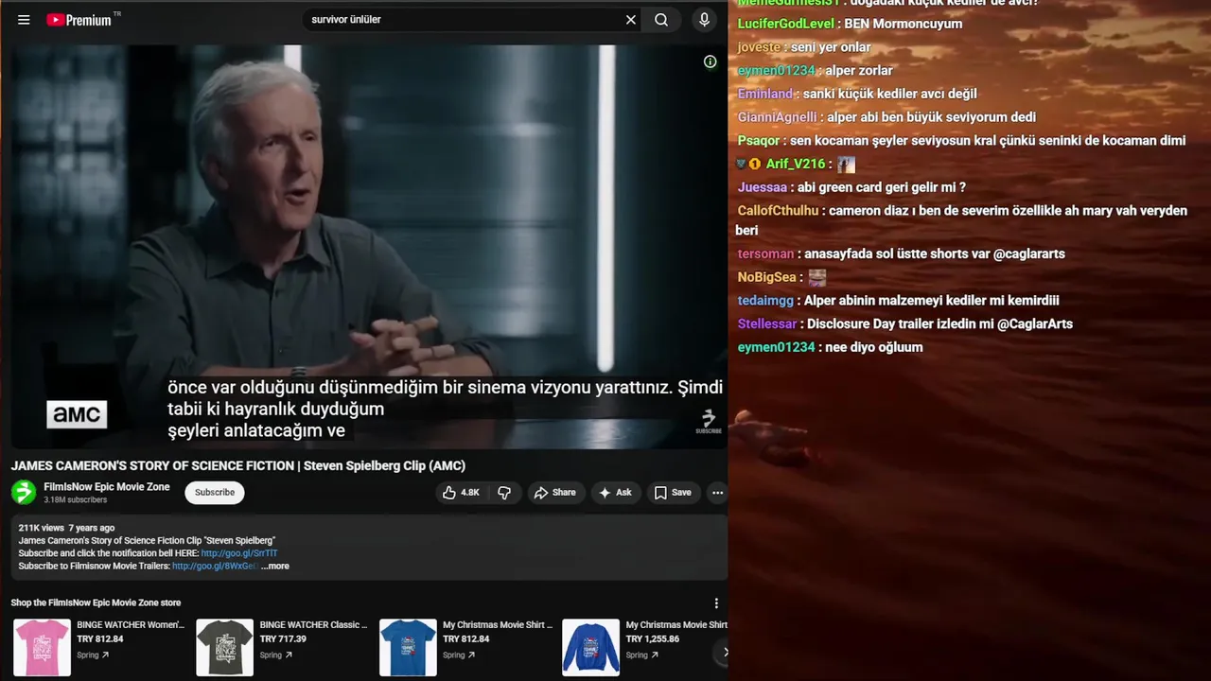Ask about this video
Viewport: 1211px width, 681px height.
[615, 493]
